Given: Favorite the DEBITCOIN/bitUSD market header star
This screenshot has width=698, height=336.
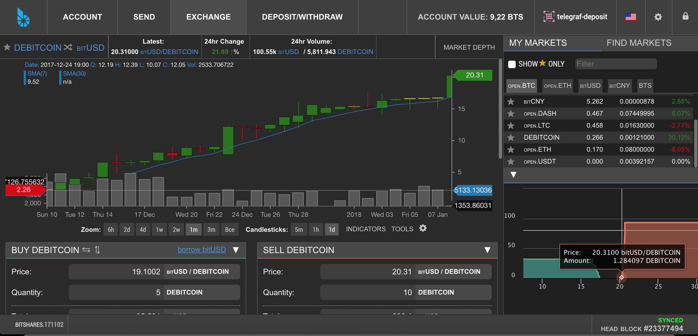Looking at the screenshot, I should (7, 47).
